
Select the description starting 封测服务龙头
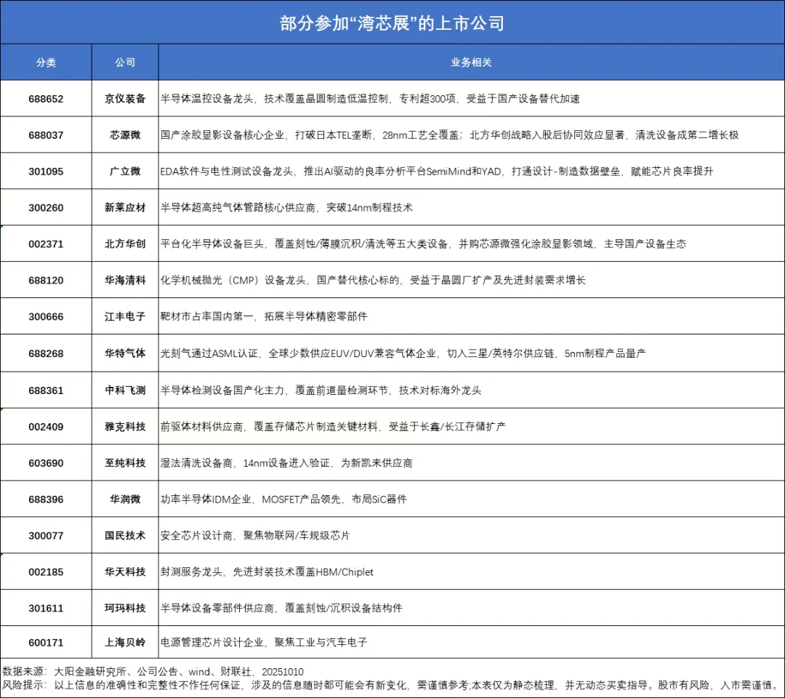click(267, 572)
